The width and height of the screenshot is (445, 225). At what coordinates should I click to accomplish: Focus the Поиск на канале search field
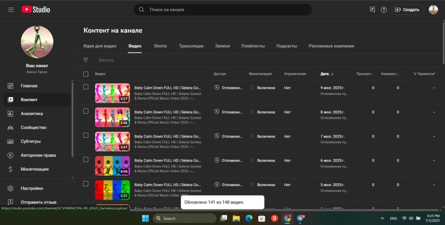(222, 10)
